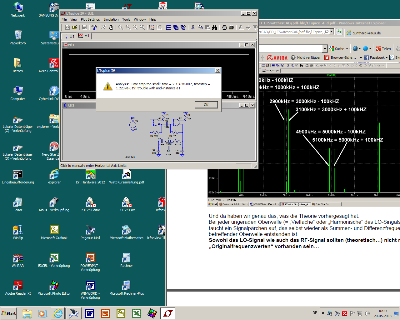400x320 pixels.
Task: Click the Google+ Teilen button
Action: click(383, 48)
